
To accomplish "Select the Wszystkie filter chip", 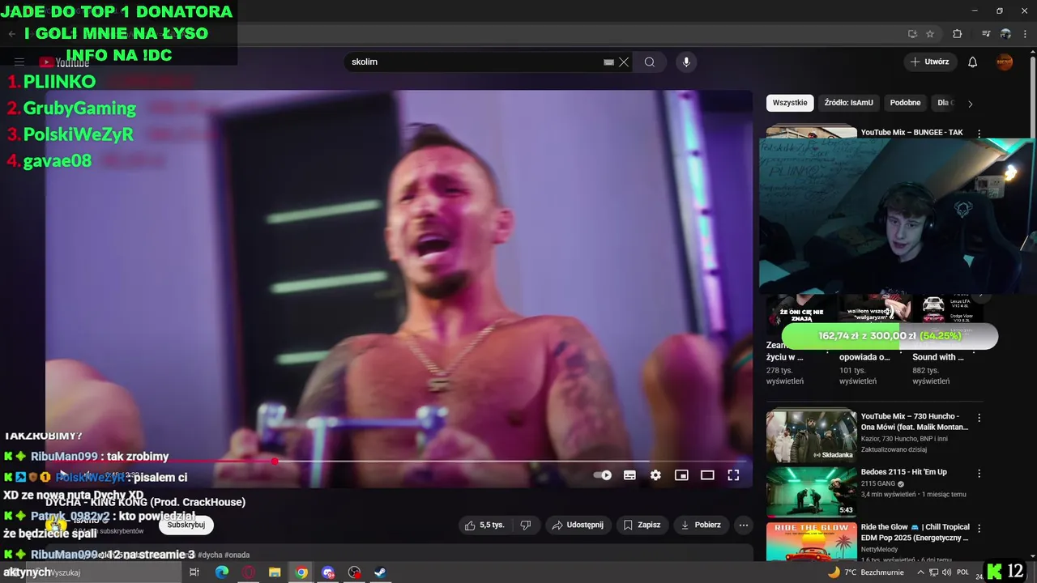I will click(x=790, y=103).
